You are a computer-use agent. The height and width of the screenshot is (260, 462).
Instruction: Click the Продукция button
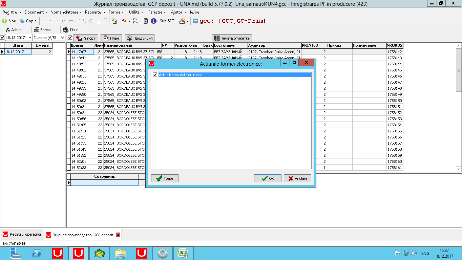[x=140, y=38]
